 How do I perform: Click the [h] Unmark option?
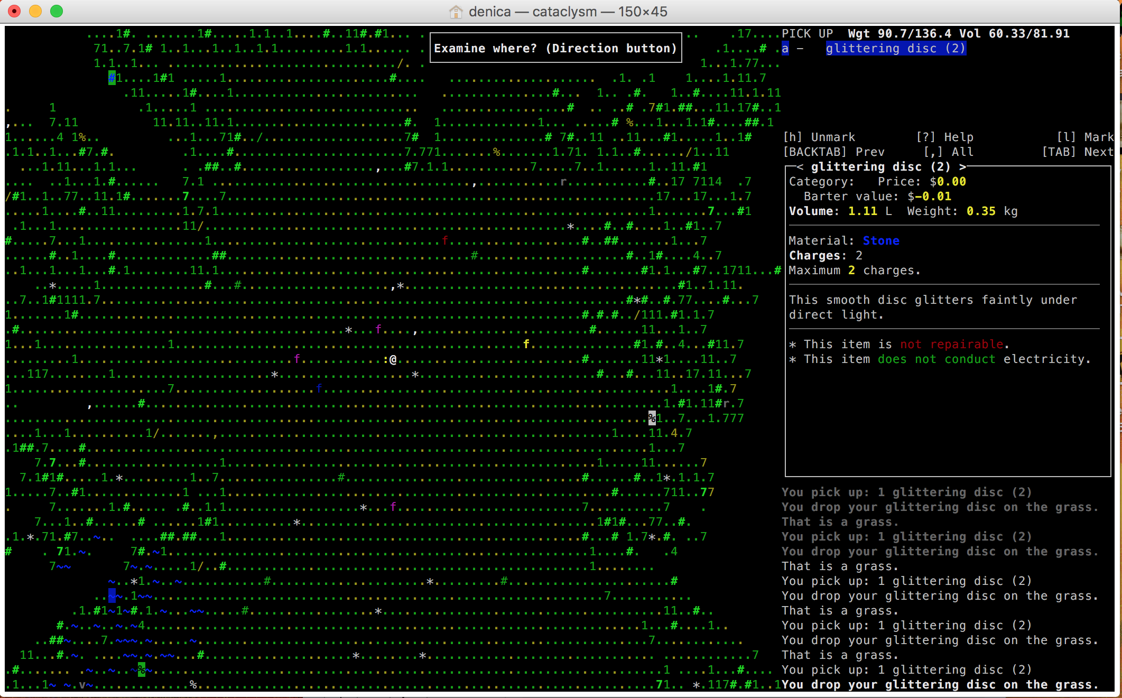tap(819, 137)
